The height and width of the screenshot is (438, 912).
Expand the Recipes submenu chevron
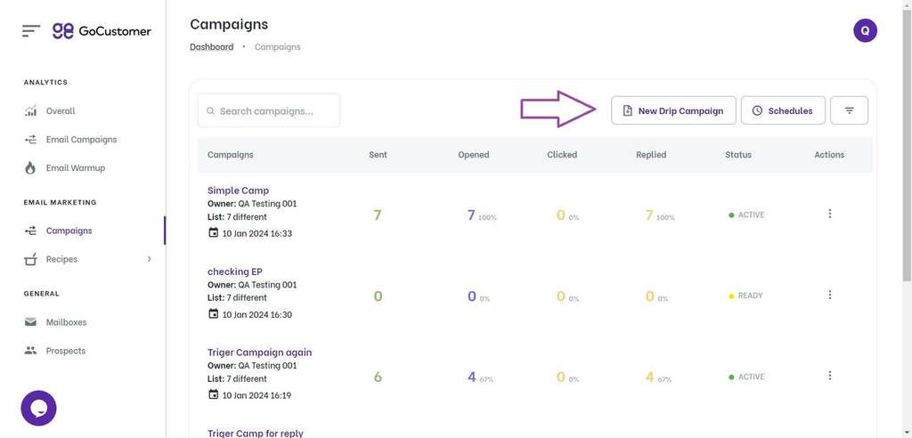(x=149, y=259)
